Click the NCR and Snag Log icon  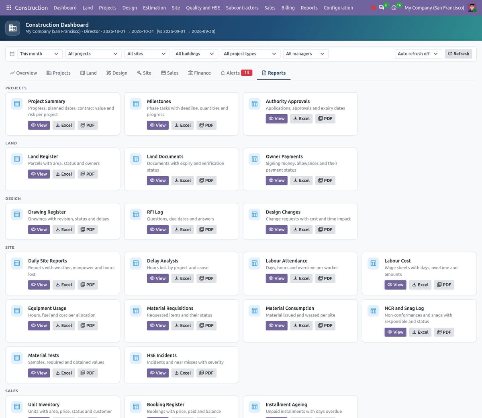[x=374, y=310]
